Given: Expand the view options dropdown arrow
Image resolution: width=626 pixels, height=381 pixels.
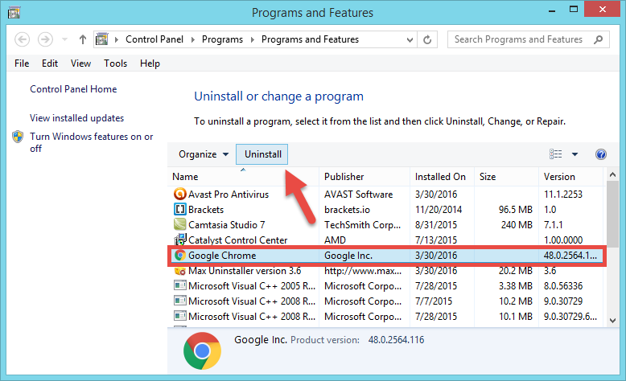Looking at the screenshot, I should pos(575,154).
